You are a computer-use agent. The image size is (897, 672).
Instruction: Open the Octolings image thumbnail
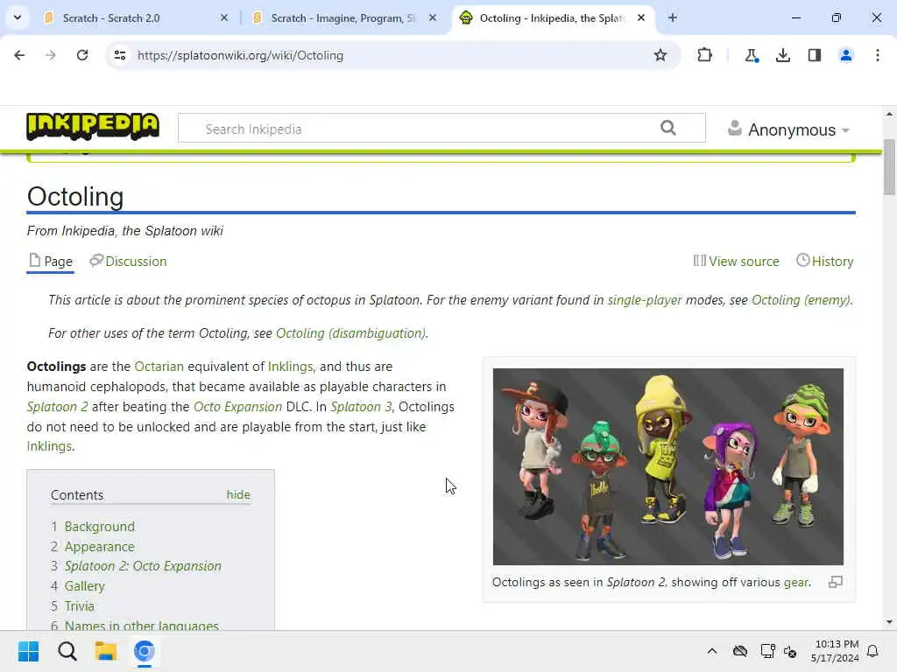click(667, 466)
